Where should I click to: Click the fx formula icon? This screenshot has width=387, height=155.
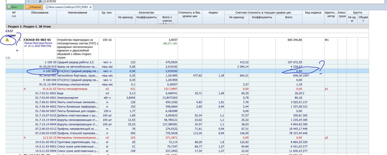[x=40, y=2]
